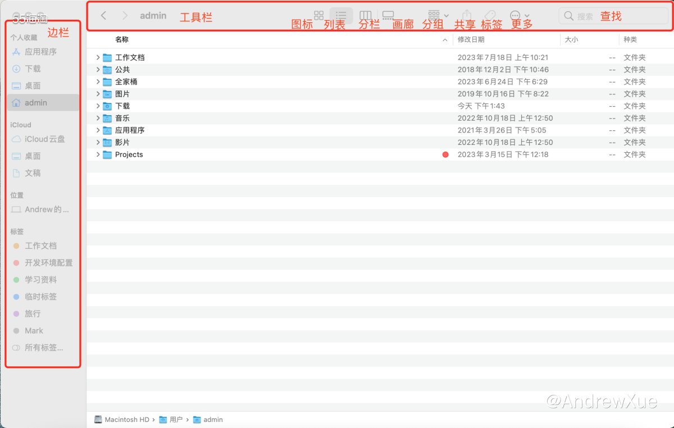Click date 2023年3月15日 下午12:18

click(x=503, y=154)
